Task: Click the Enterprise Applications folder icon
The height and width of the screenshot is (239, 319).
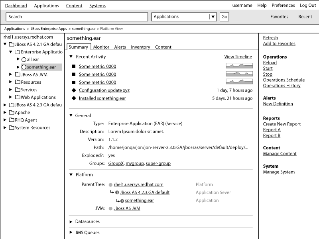Action: [x=18, y=52]
